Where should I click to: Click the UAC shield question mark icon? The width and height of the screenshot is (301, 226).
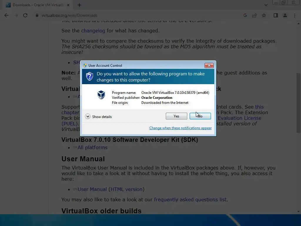89,77
